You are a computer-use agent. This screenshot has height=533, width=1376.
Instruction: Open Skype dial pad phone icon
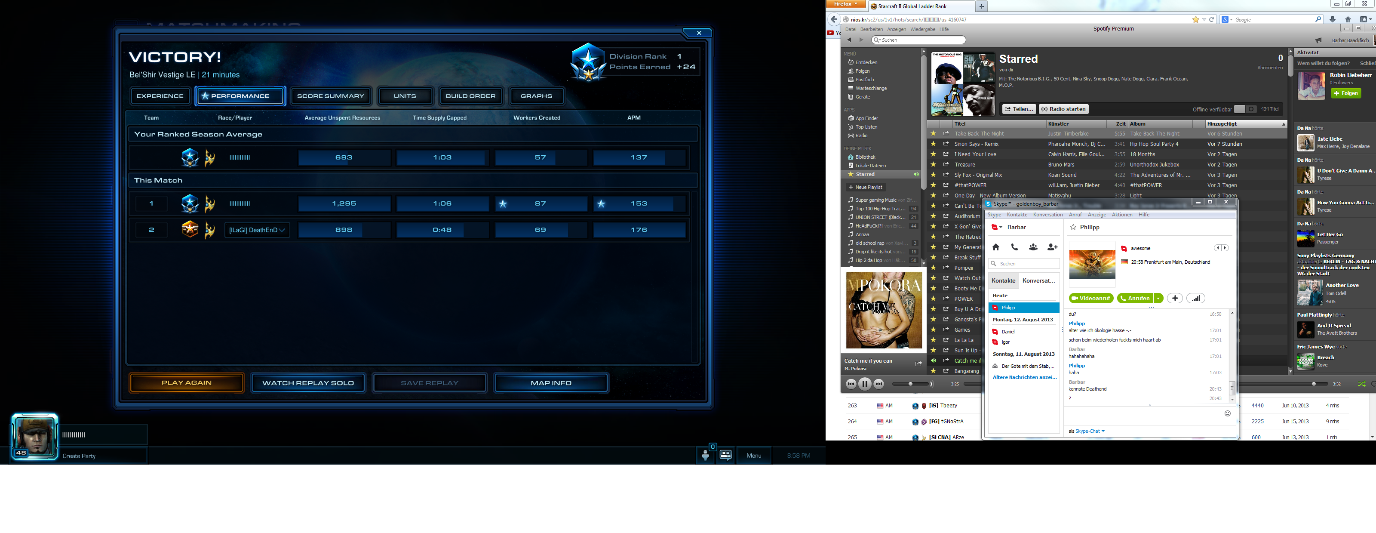[1014, 247]
